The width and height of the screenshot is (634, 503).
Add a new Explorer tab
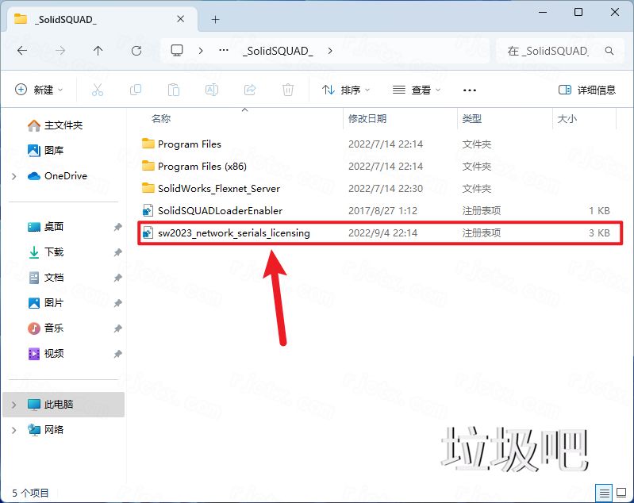coord(216,19)
